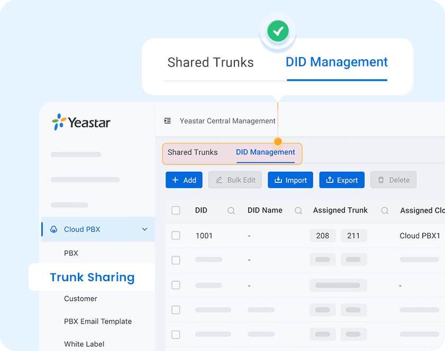The height and width of the screenshot is (351, 445).
Task: Click the Assigned Trunk column header
Action: (x=340, y=210)
